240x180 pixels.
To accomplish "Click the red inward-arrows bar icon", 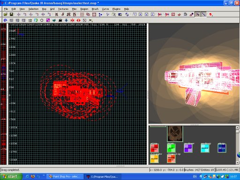I will point(72,20).
